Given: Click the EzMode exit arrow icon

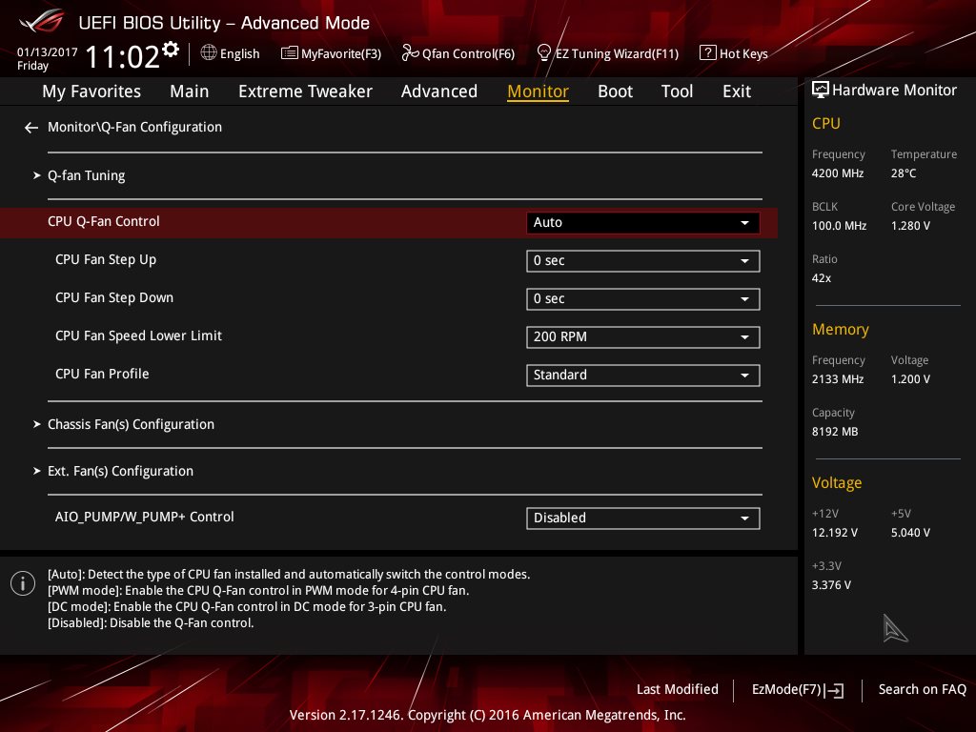Looking at the screenshot, I should click(x=835, y=690).
